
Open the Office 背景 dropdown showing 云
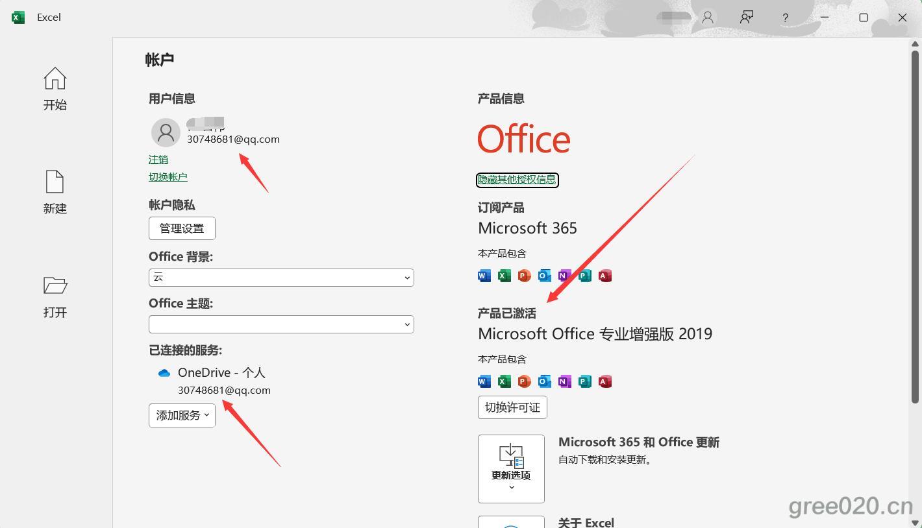click(x=281, y=278)
